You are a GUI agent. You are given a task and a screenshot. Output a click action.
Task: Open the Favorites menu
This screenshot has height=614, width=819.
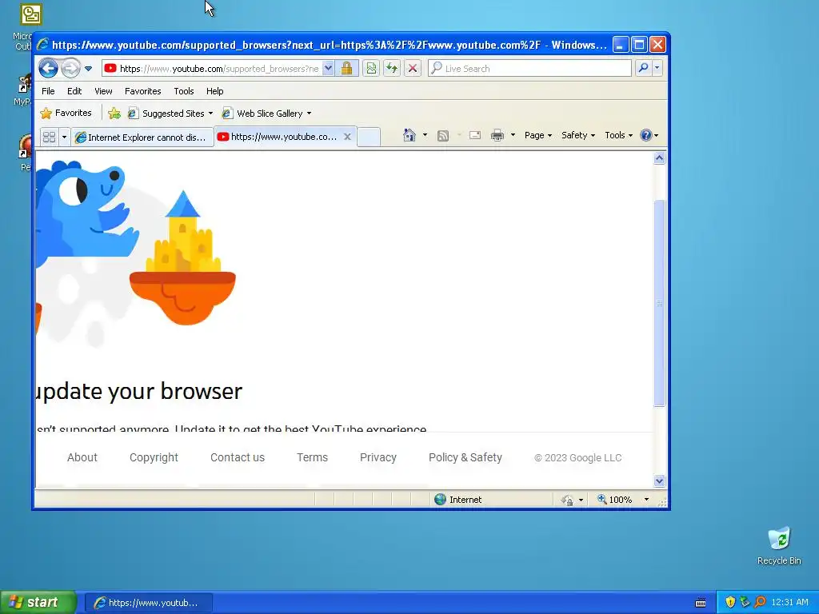click(142, 91)
